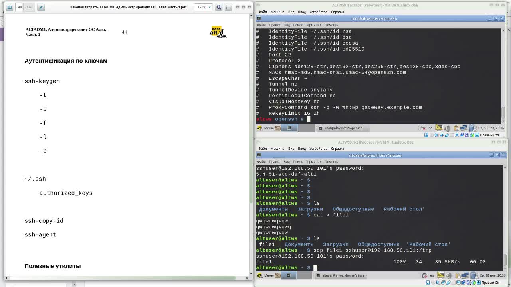Switch to first workspace in upper VM panel
Viewport: 511px width, 287px height.
pos(289,128)
